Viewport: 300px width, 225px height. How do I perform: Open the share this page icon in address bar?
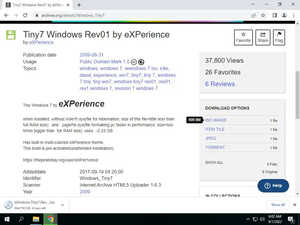pyautogui.click(x=254, y=15)
